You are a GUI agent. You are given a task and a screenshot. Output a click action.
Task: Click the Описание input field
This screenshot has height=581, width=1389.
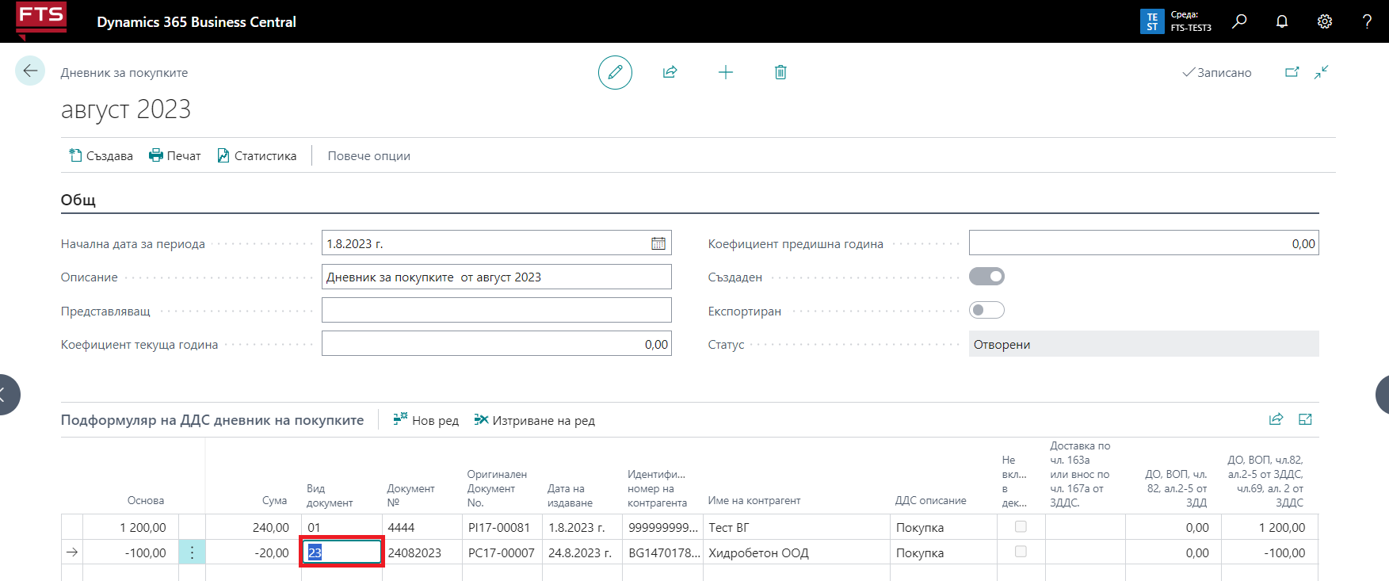click(x=496, y=277)
